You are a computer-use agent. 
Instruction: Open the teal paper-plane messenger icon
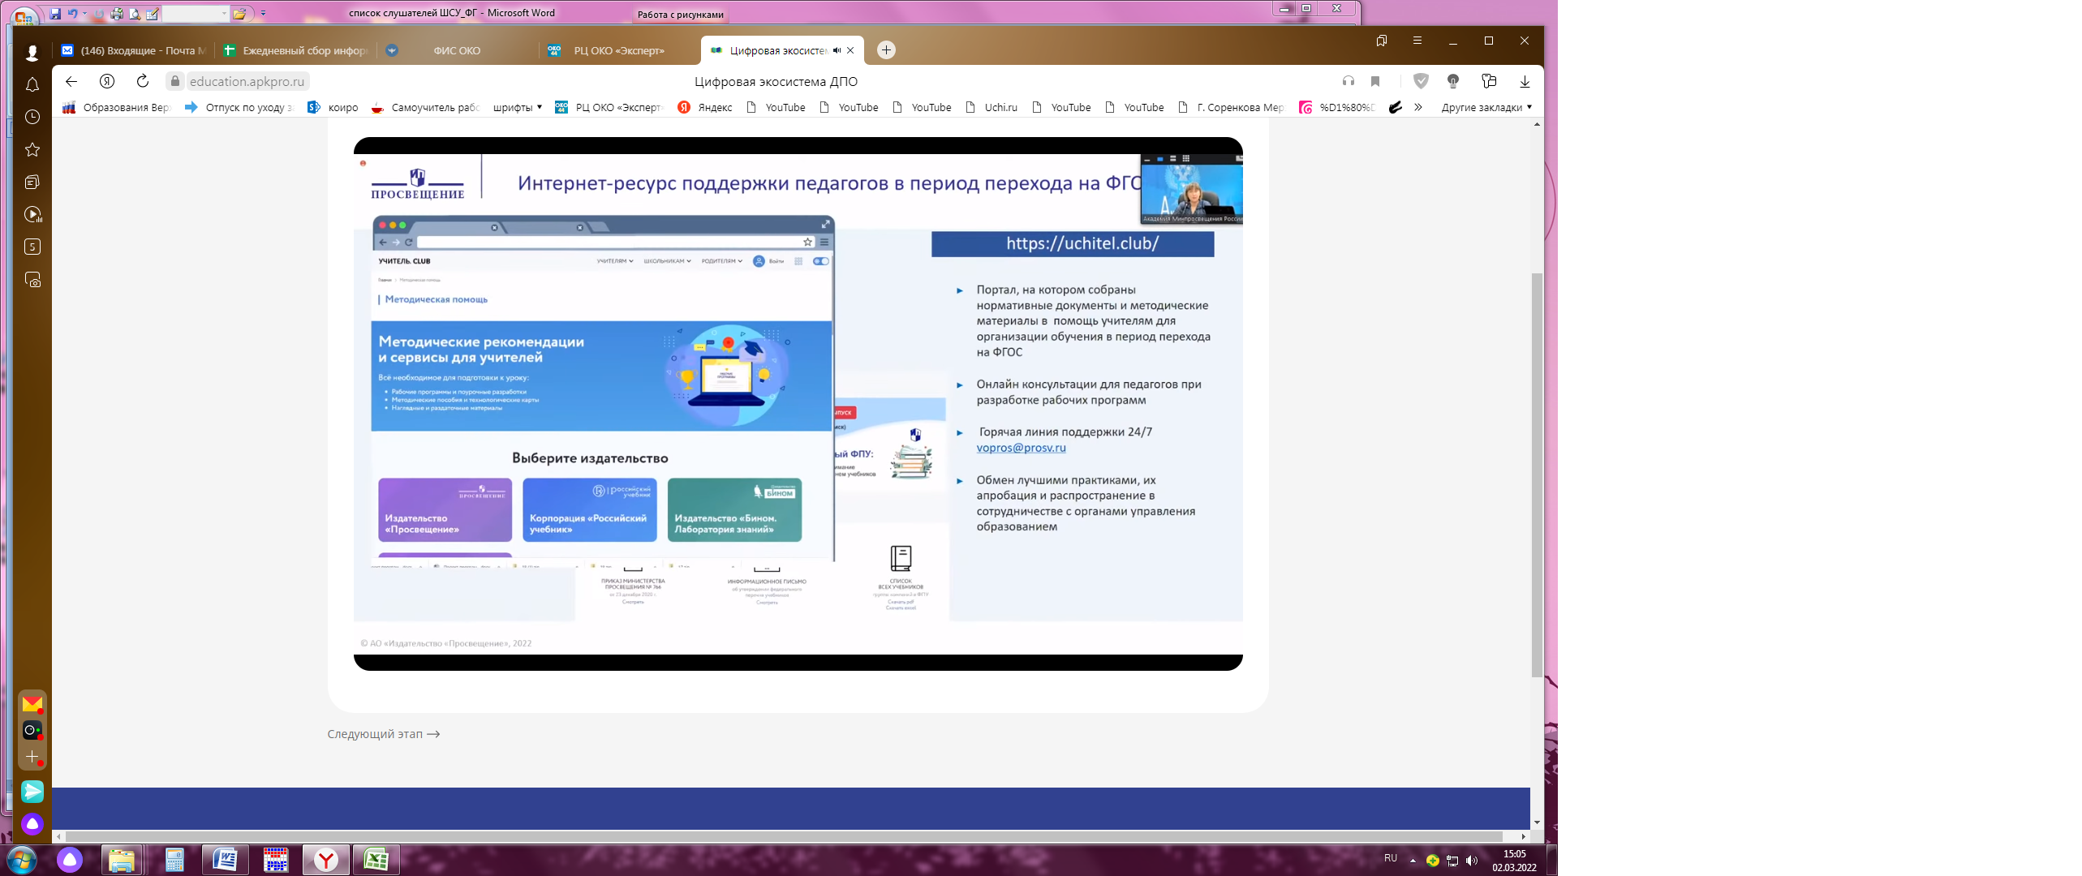point(32,792)
